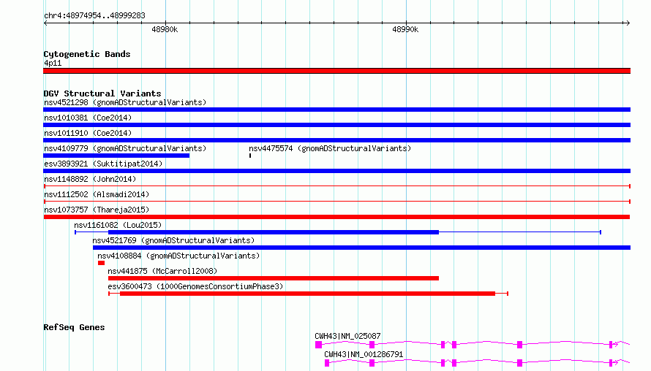Click first exon of CWH43 NM_025087
Image resolution: width=651 pixels, height=371 pixels.
[318, 345]
